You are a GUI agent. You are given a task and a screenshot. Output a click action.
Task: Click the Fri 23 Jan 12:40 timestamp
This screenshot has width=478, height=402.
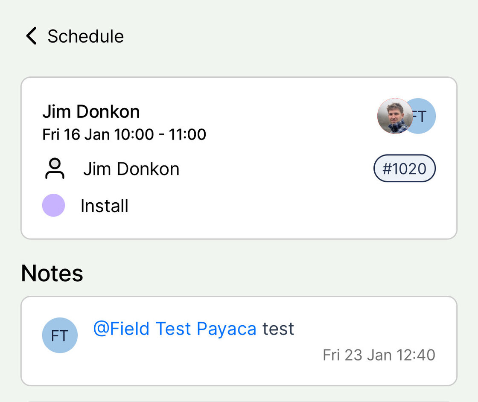point(379,355)
